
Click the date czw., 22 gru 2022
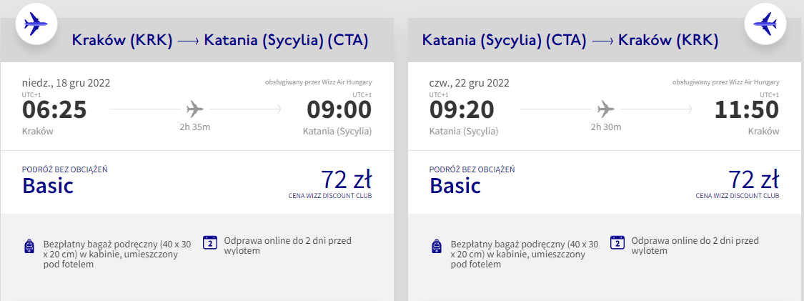pos(469,83)
